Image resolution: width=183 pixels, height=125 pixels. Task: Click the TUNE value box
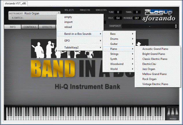118,12
